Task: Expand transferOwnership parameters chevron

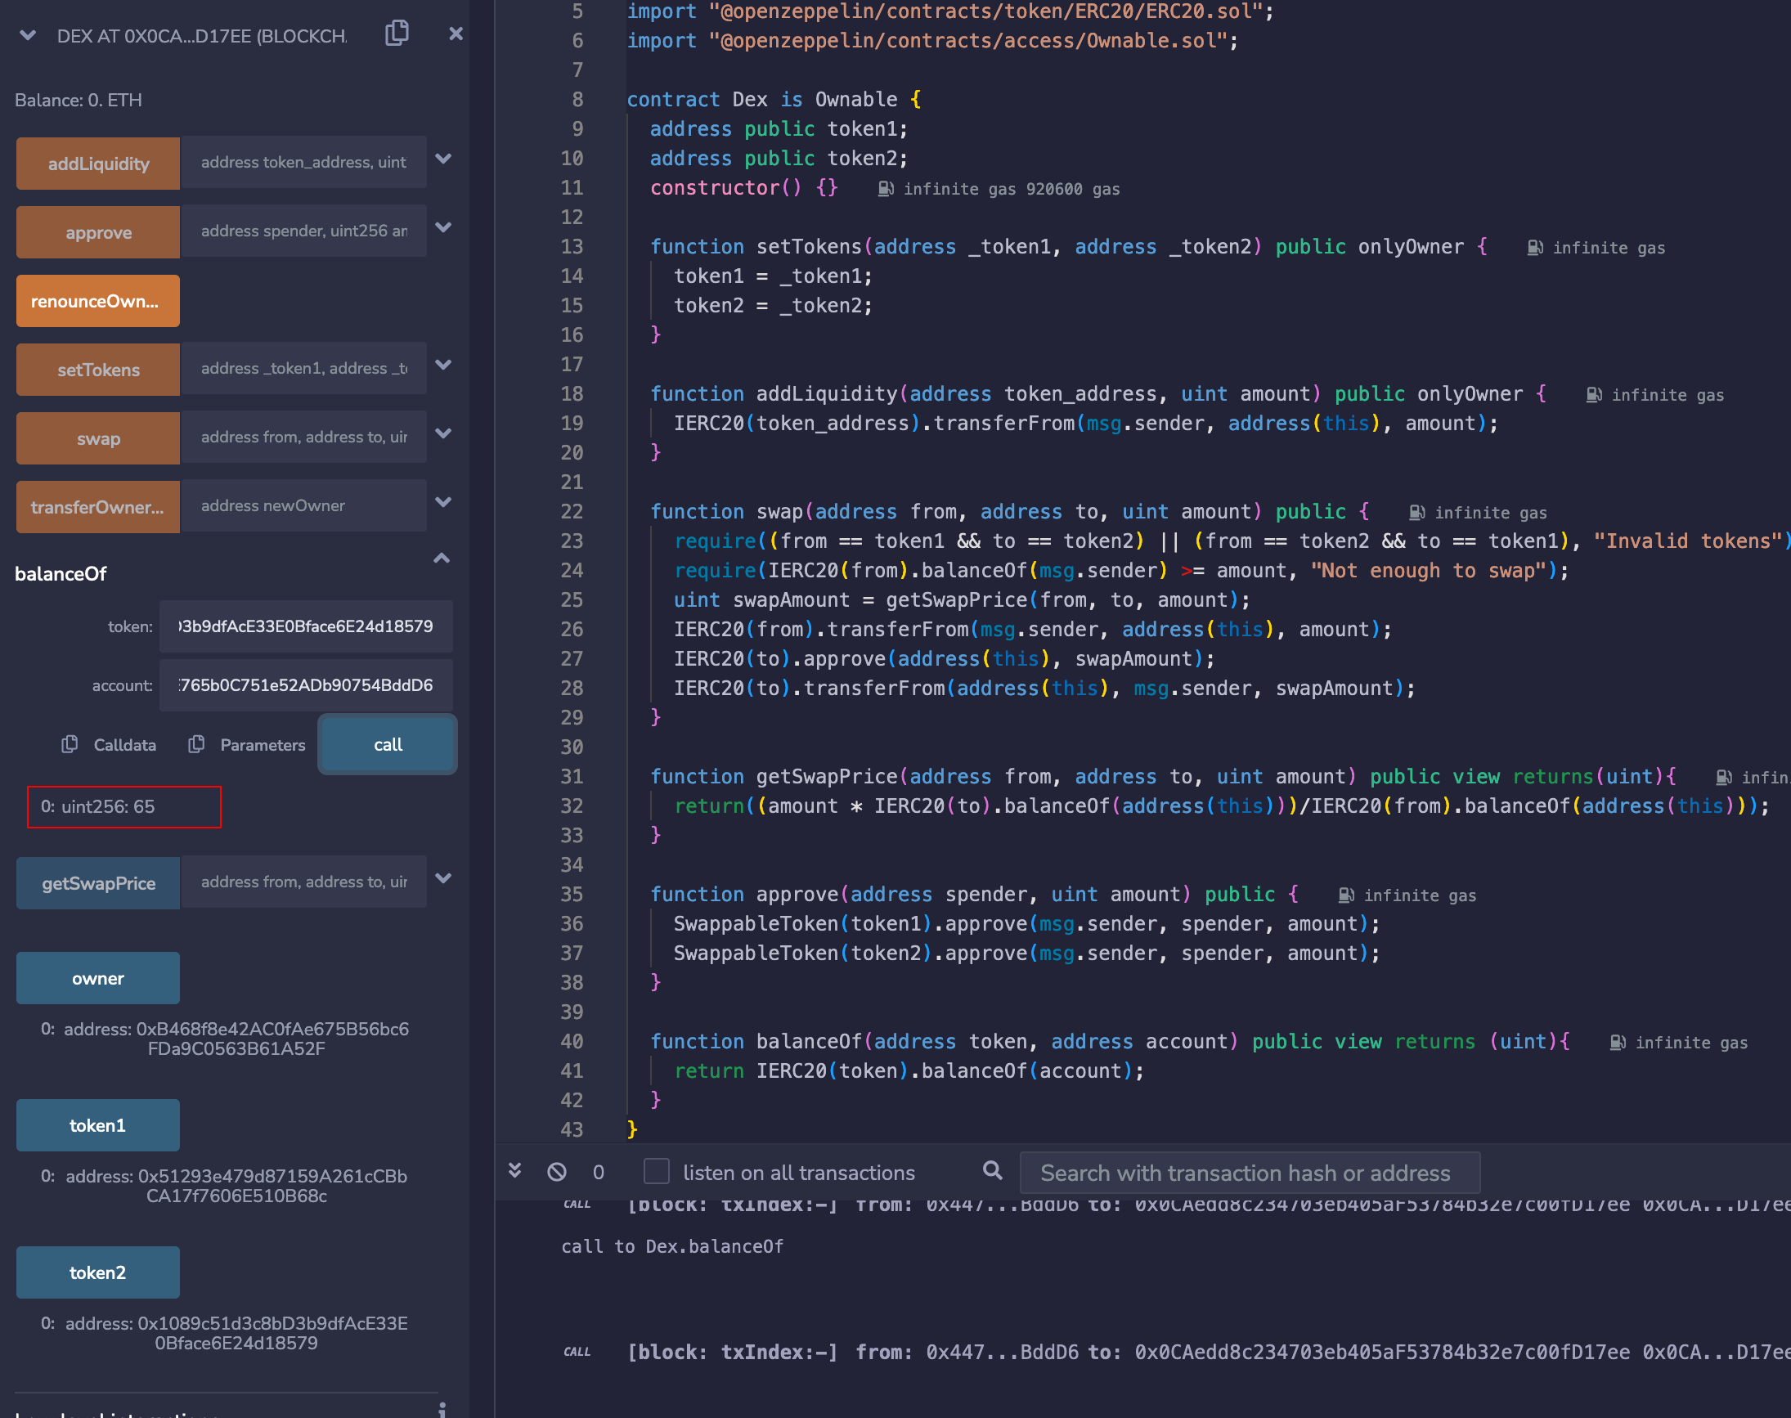Action: (x=443, y=502)
